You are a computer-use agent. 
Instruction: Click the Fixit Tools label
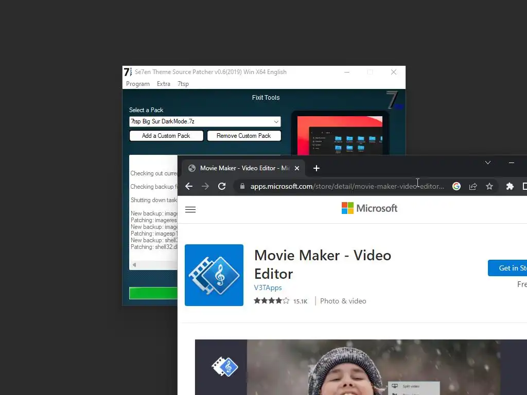(x=266, y=97)
